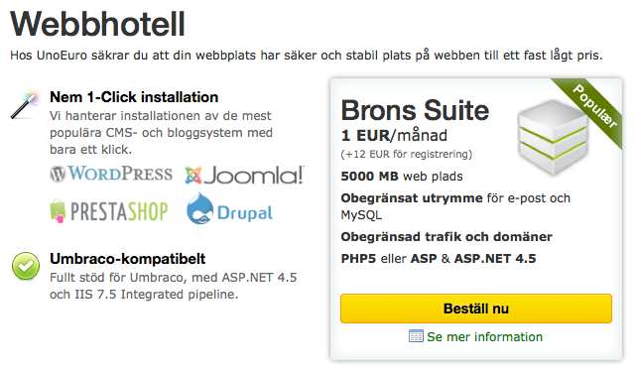This screenshot has width=635, height=372.
Task: Click the 1 EUR/månad price text
Action: pos(394,136)
